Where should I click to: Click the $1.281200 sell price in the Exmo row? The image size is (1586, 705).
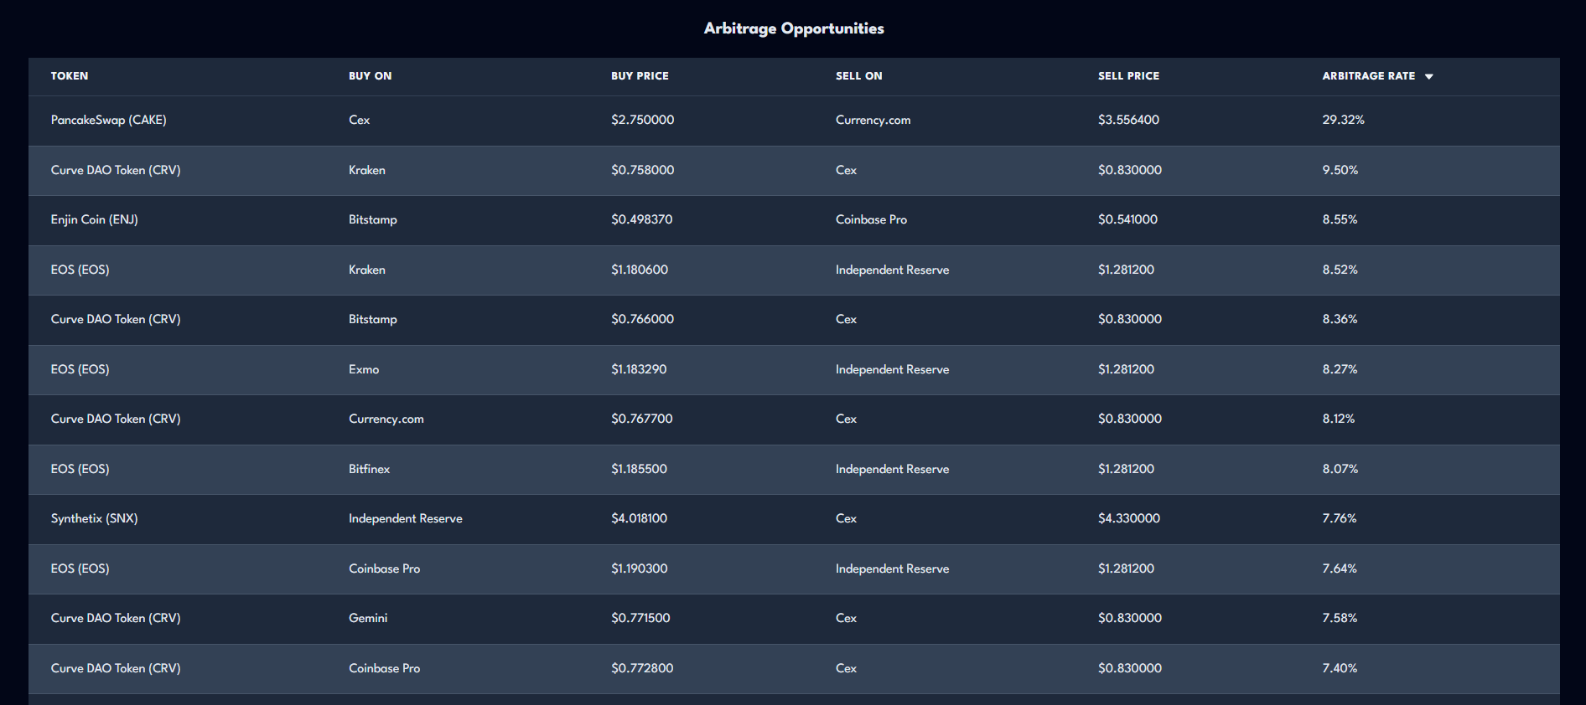coord(1127,369)
